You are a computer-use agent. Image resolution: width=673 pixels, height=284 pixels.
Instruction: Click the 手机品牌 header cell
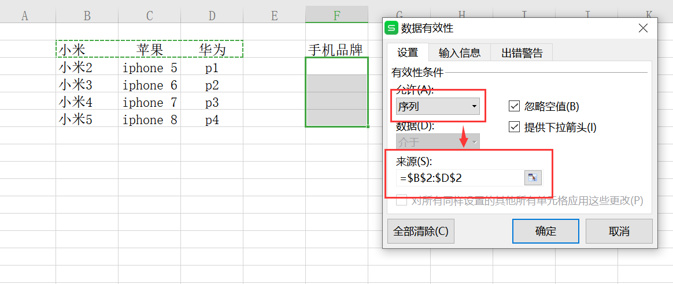point(337,50)
